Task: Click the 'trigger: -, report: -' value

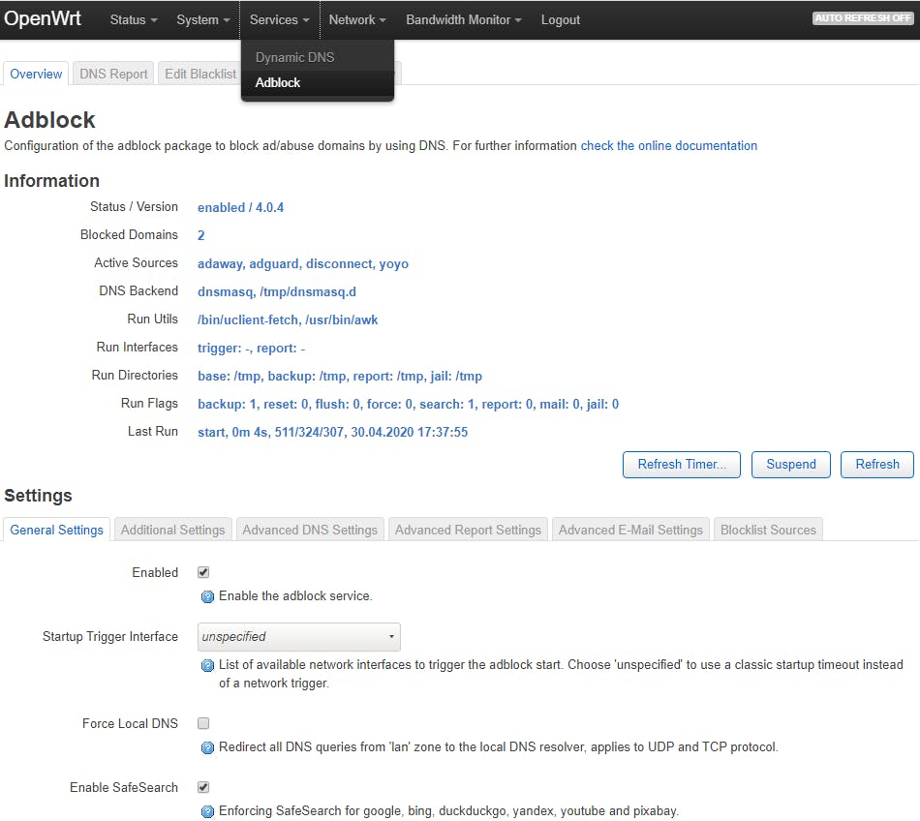Action: (x=251, y=349)
